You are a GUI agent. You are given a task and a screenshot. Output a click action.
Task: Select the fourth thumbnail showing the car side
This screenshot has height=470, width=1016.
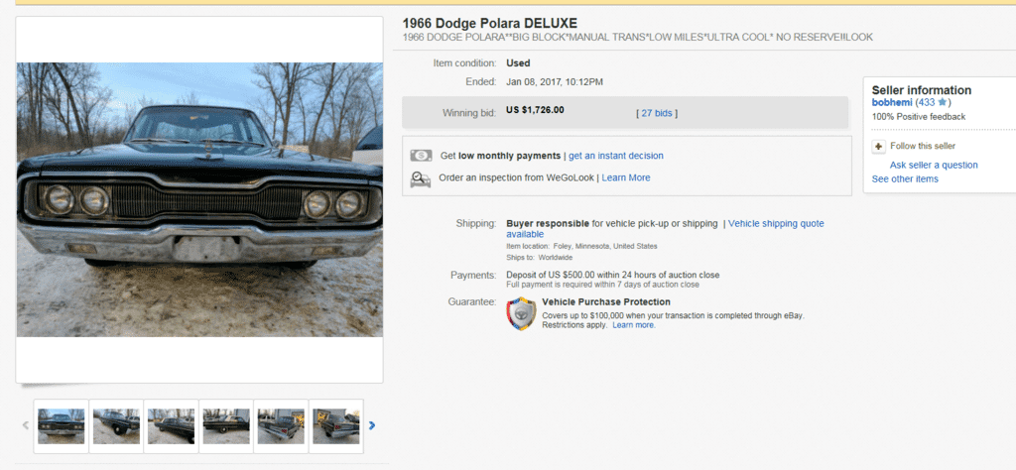pyautogui.click(x=226, y=426)
